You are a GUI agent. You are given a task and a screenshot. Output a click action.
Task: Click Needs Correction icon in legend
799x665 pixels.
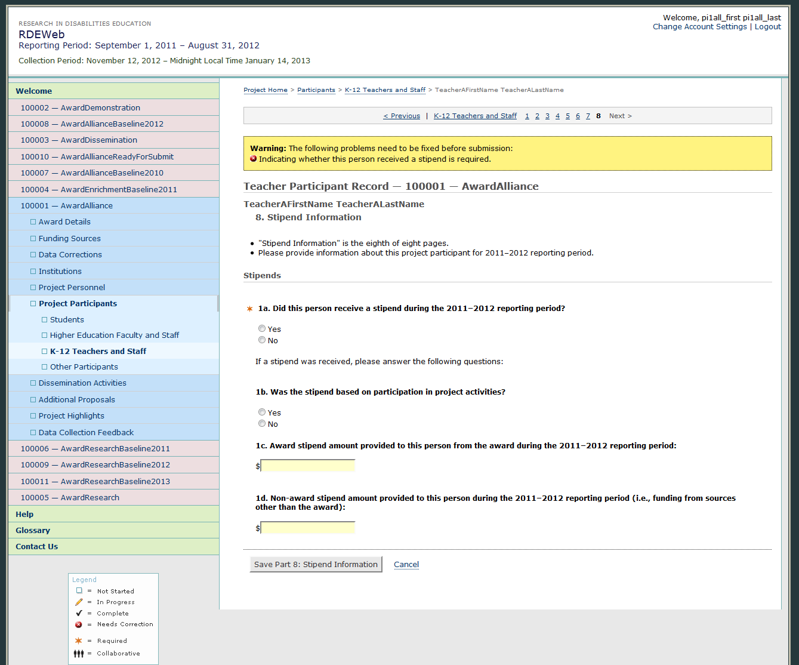tap(79, 624)
